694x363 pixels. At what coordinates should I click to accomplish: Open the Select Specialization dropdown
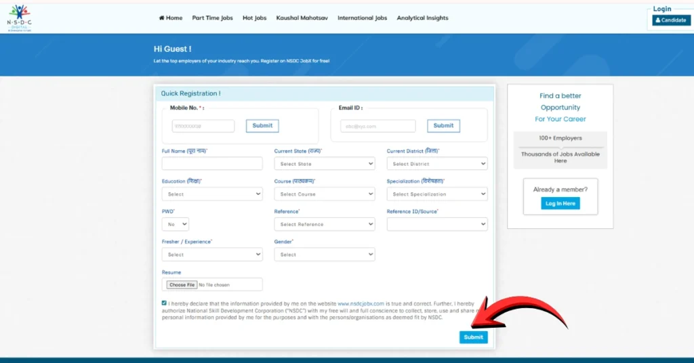tap(437, 194)
